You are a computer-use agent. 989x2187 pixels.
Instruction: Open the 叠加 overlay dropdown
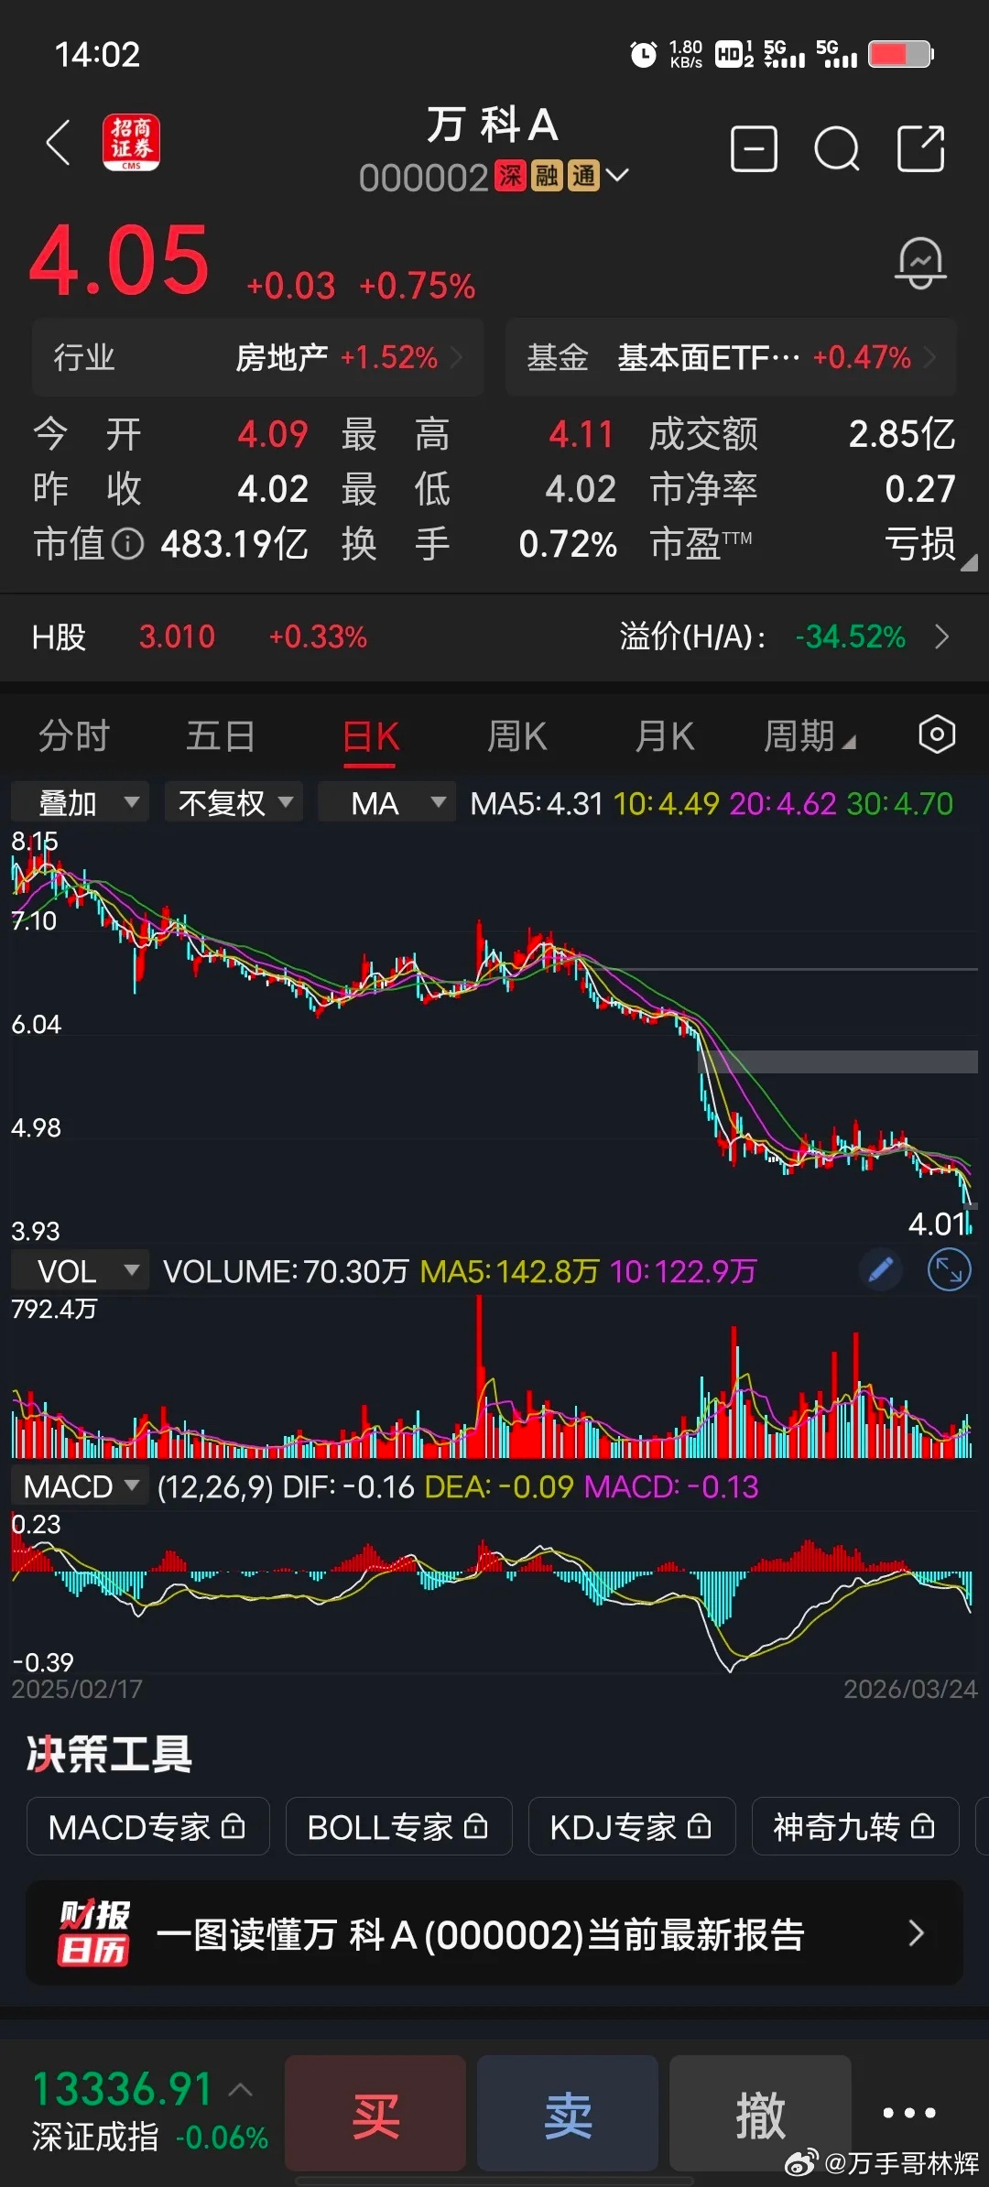pos(81,802)
